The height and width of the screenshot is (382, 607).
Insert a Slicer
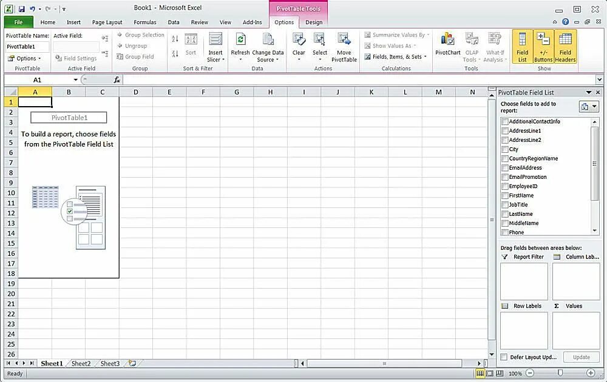(215, 47)
